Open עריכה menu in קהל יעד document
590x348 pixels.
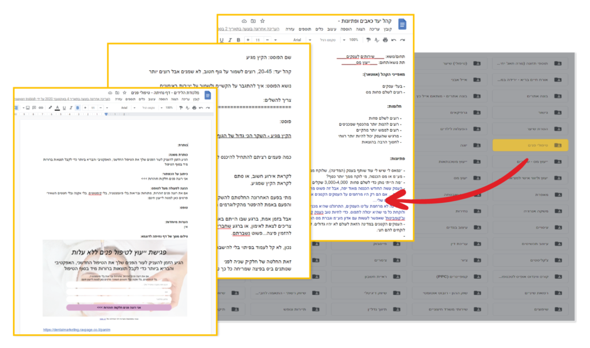click(375, 29)
